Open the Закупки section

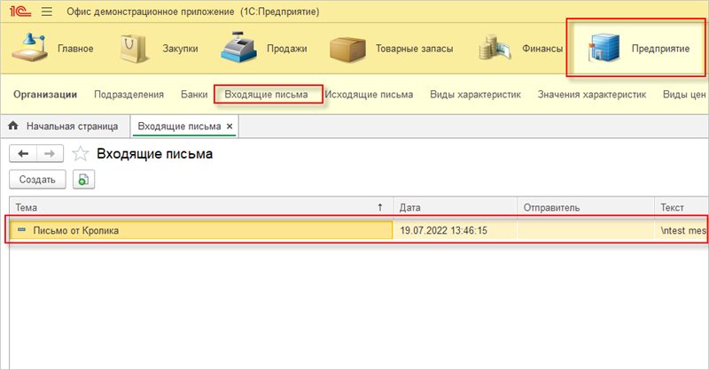click(x=160, y=49)
